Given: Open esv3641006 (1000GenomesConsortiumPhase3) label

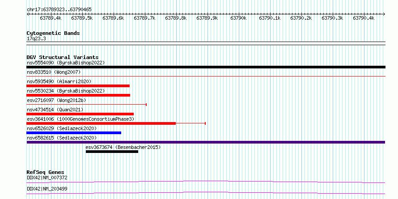Looking at the screenshot, I should coord(80,119).
